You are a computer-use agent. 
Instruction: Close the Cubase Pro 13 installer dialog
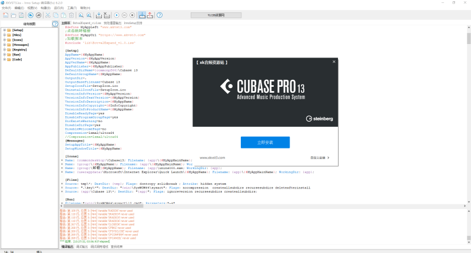click(x=334, y=62)
